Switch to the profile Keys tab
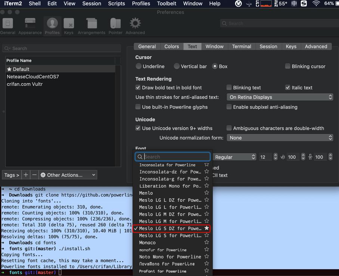Viewport: 339px width, 276px height. point(291,46)
